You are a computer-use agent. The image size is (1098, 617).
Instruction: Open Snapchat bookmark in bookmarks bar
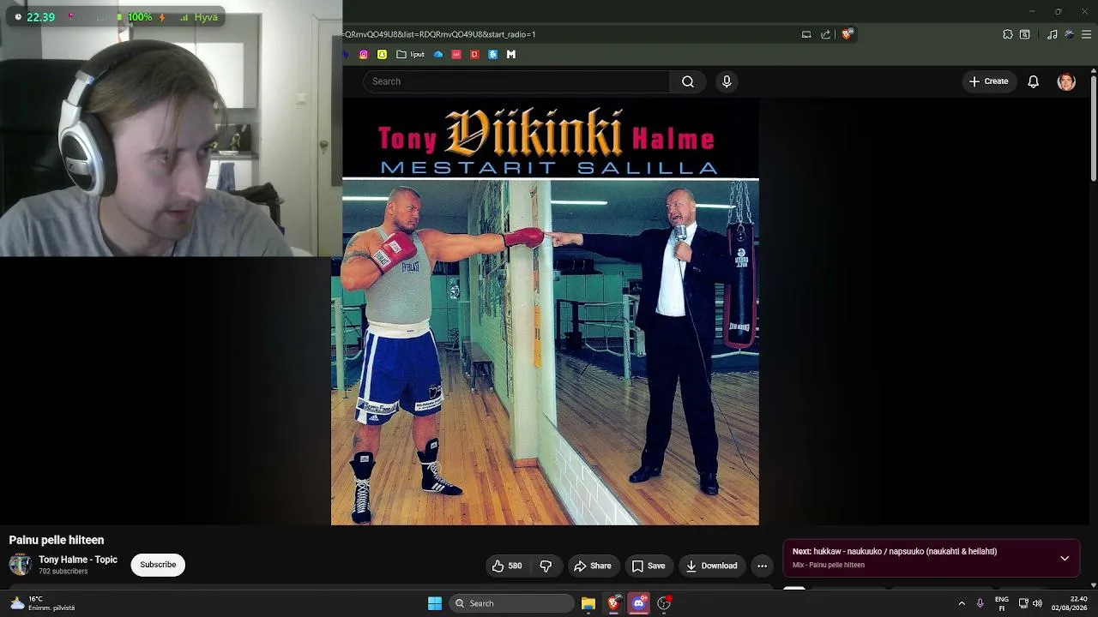(x=382, y=54)
